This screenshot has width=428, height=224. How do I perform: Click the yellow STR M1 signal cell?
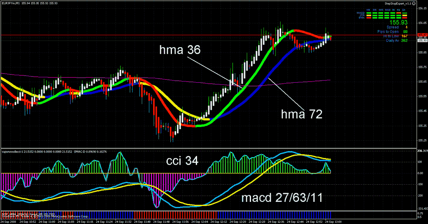coord(369,15)
